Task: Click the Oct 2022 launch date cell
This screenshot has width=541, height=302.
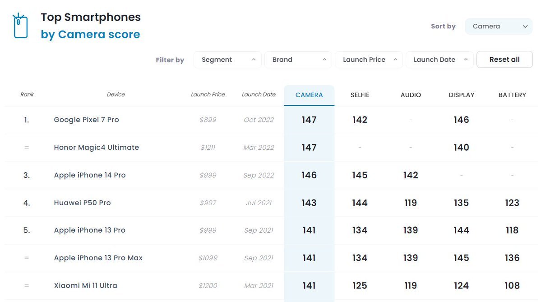Action: 259,120
